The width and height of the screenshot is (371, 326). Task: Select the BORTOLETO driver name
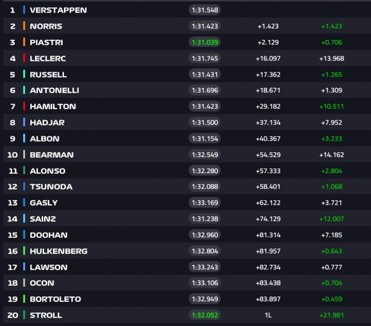[x=56, y=299]
